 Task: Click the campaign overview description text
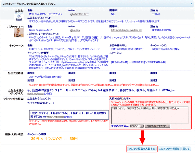[x=69, y=62]
